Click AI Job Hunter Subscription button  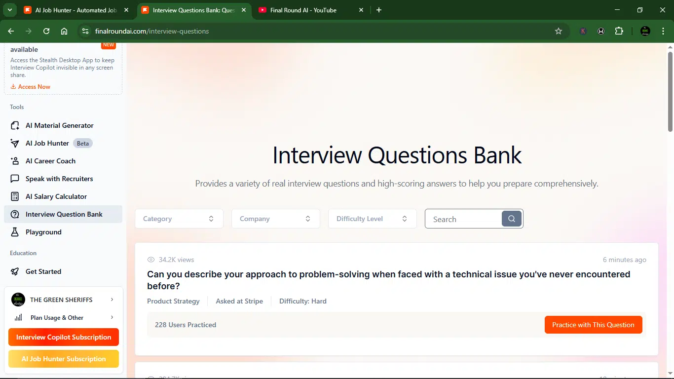pos(64,359)
